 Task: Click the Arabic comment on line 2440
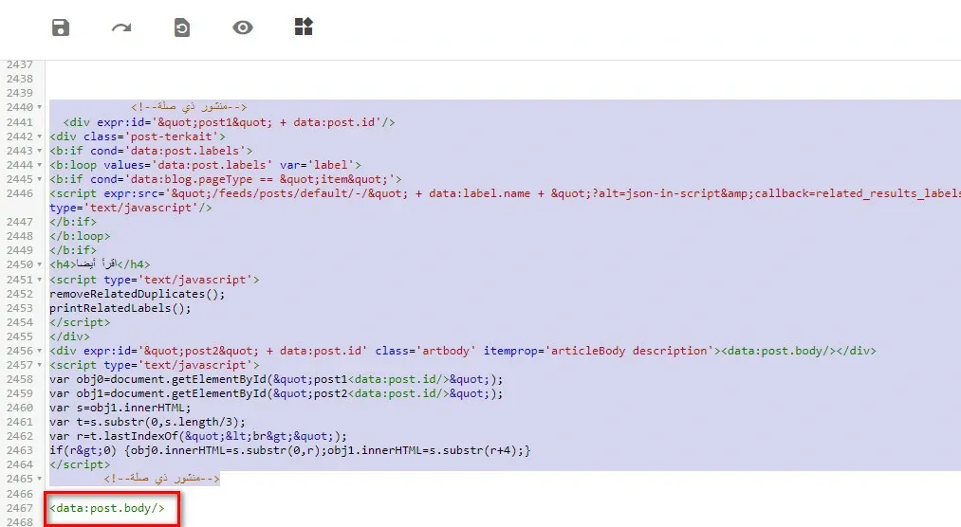tap(189, 107)
